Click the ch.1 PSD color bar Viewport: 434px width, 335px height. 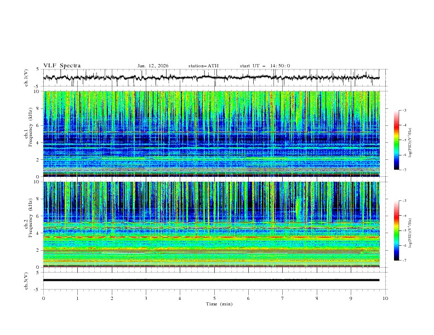[397, 140]
